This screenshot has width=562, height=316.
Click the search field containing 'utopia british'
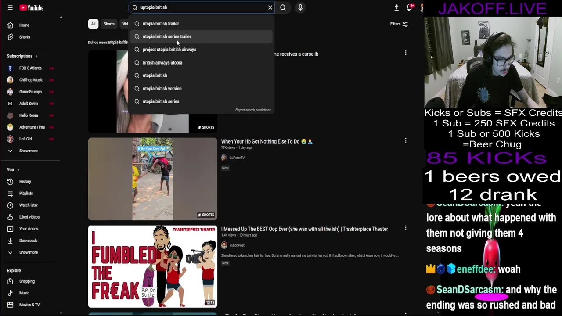202,7
